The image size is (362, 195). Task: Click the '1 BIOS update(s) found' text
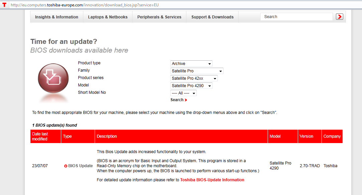click(x=55, y=125)
